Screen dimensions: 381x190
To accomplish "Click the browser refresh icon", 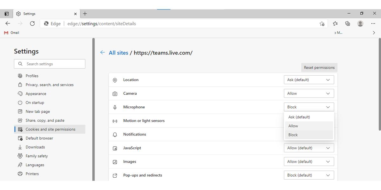I will point(32,23).
